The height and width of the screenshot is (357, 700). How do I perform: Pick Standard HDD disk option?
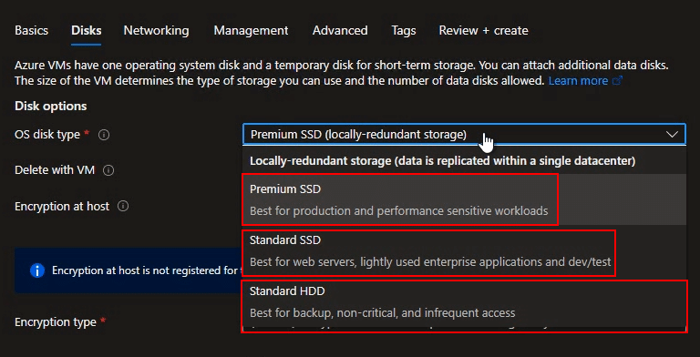tap(464, 301)
